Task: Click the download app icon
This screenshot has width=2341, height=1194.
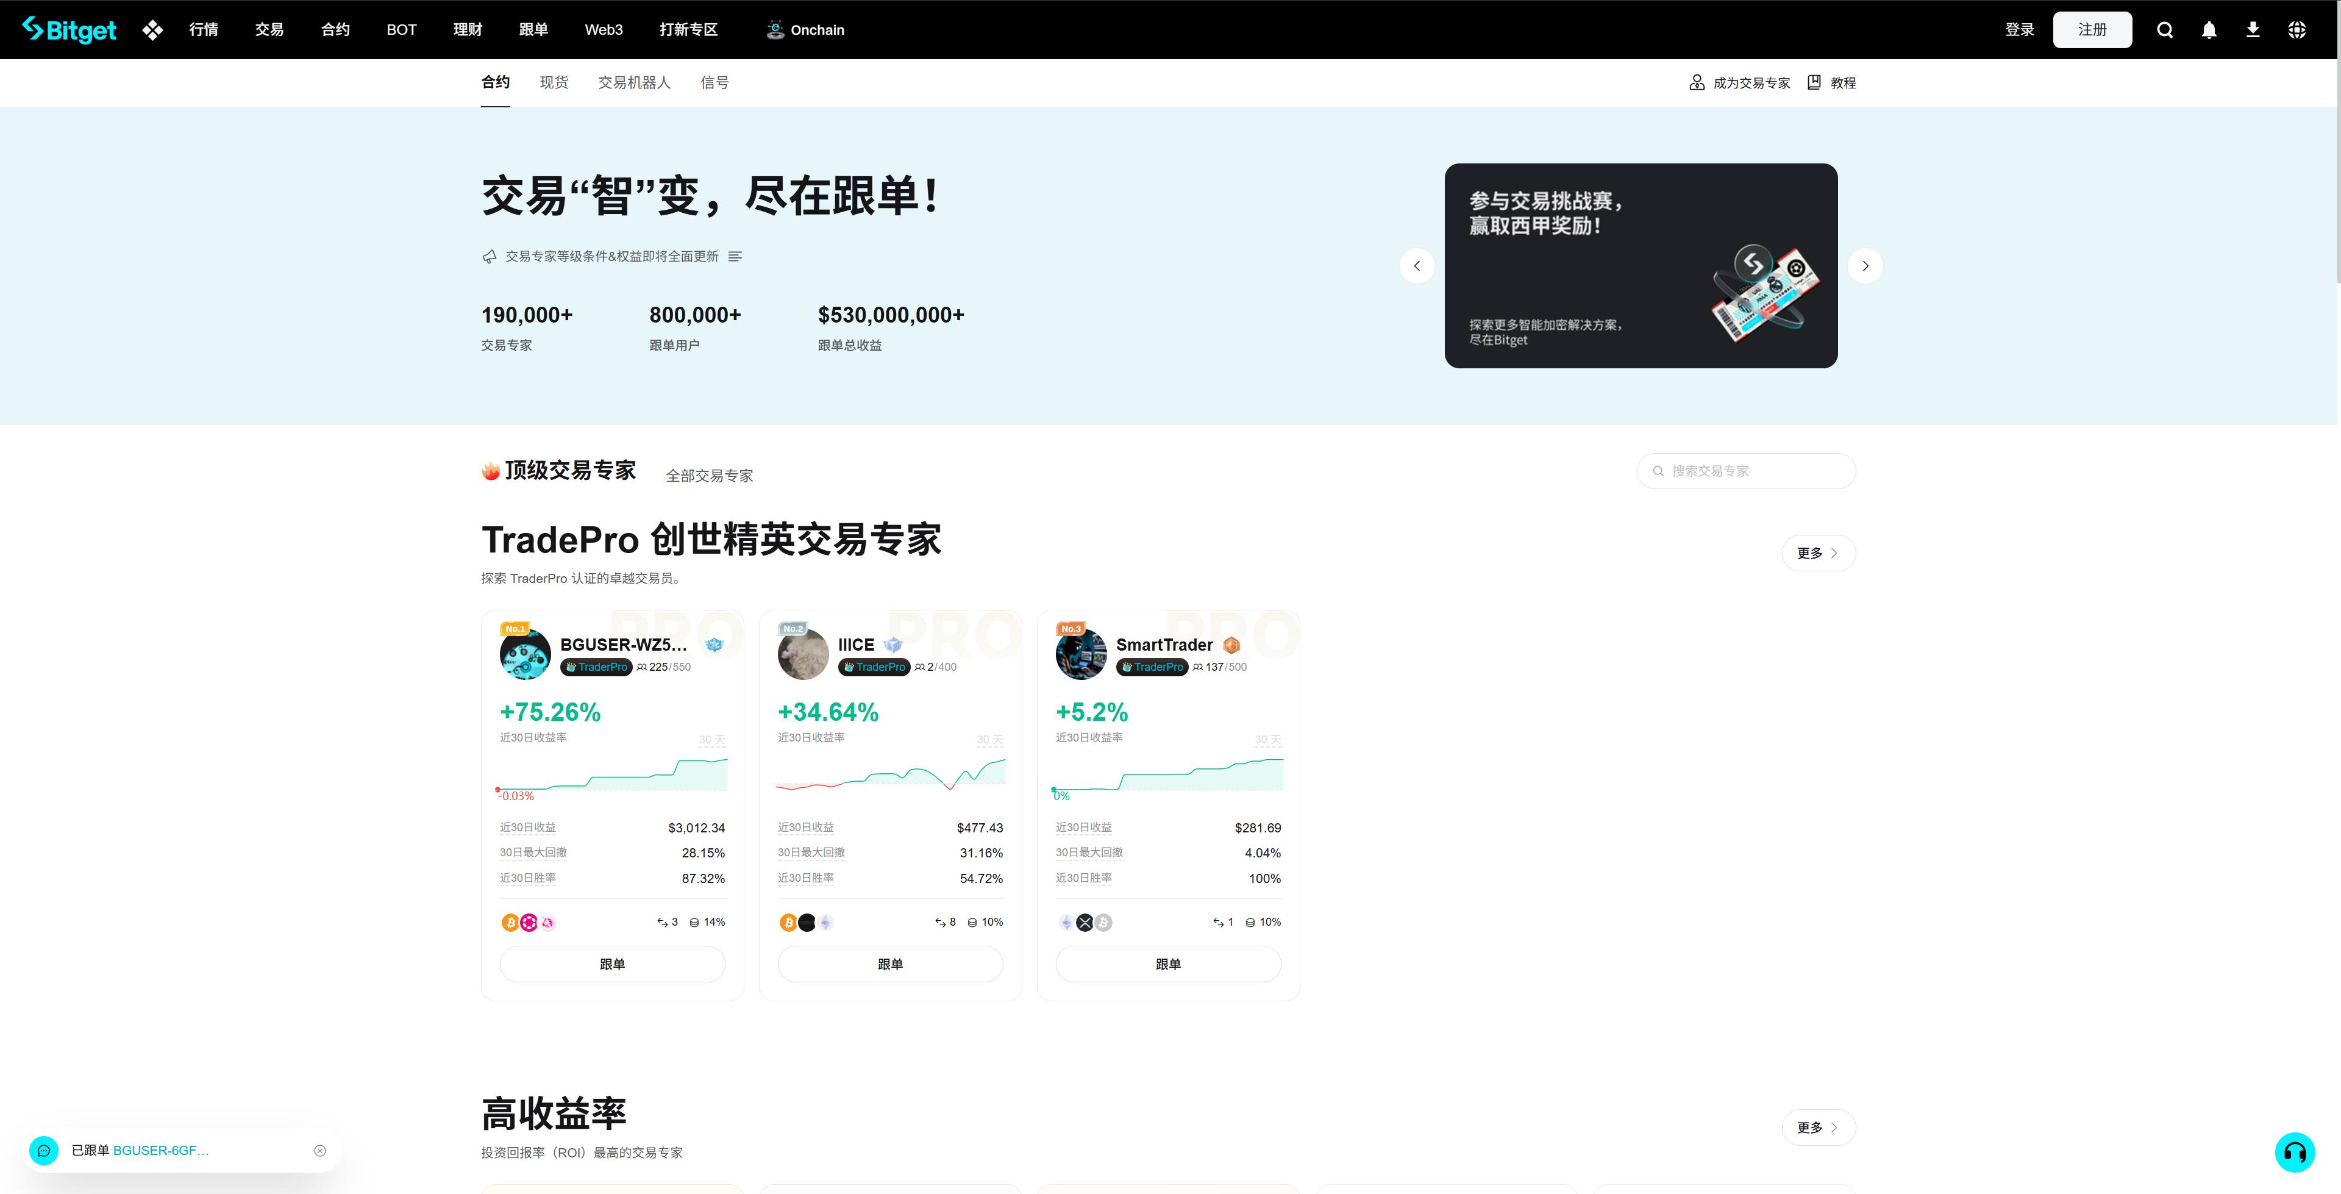Action: pos(2253,30)
